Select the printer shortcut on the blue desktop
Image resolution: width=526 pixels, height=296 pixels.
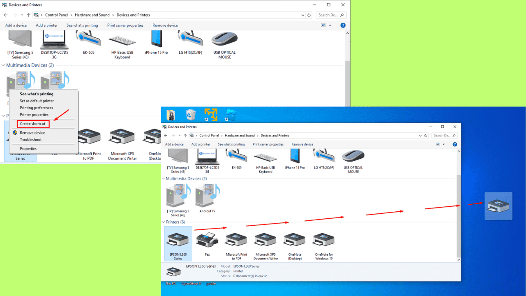tap(498, 206)
